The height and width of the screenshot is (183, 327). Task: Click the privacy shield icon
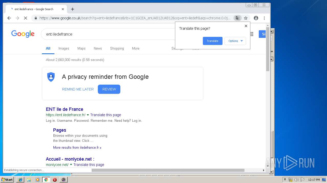(51, 77)
